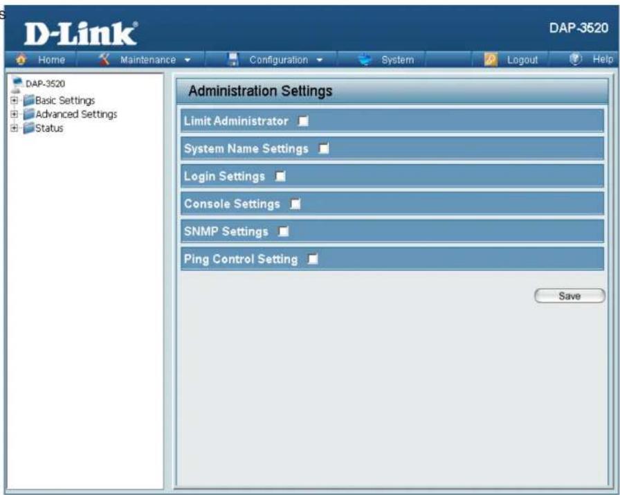Viewport: 620px width, 495px height.
Task: Click the DAP-3520 device icon in tree
Action: (x=17, y=84)
